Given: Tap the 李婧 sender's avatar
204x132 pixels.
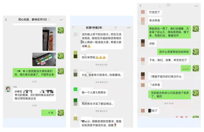Looking at the screenshot, I should [x=8, y=89].
